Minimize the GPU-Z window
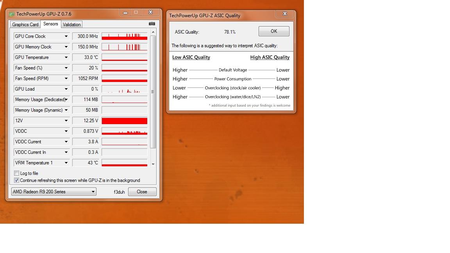 [125, 12]
